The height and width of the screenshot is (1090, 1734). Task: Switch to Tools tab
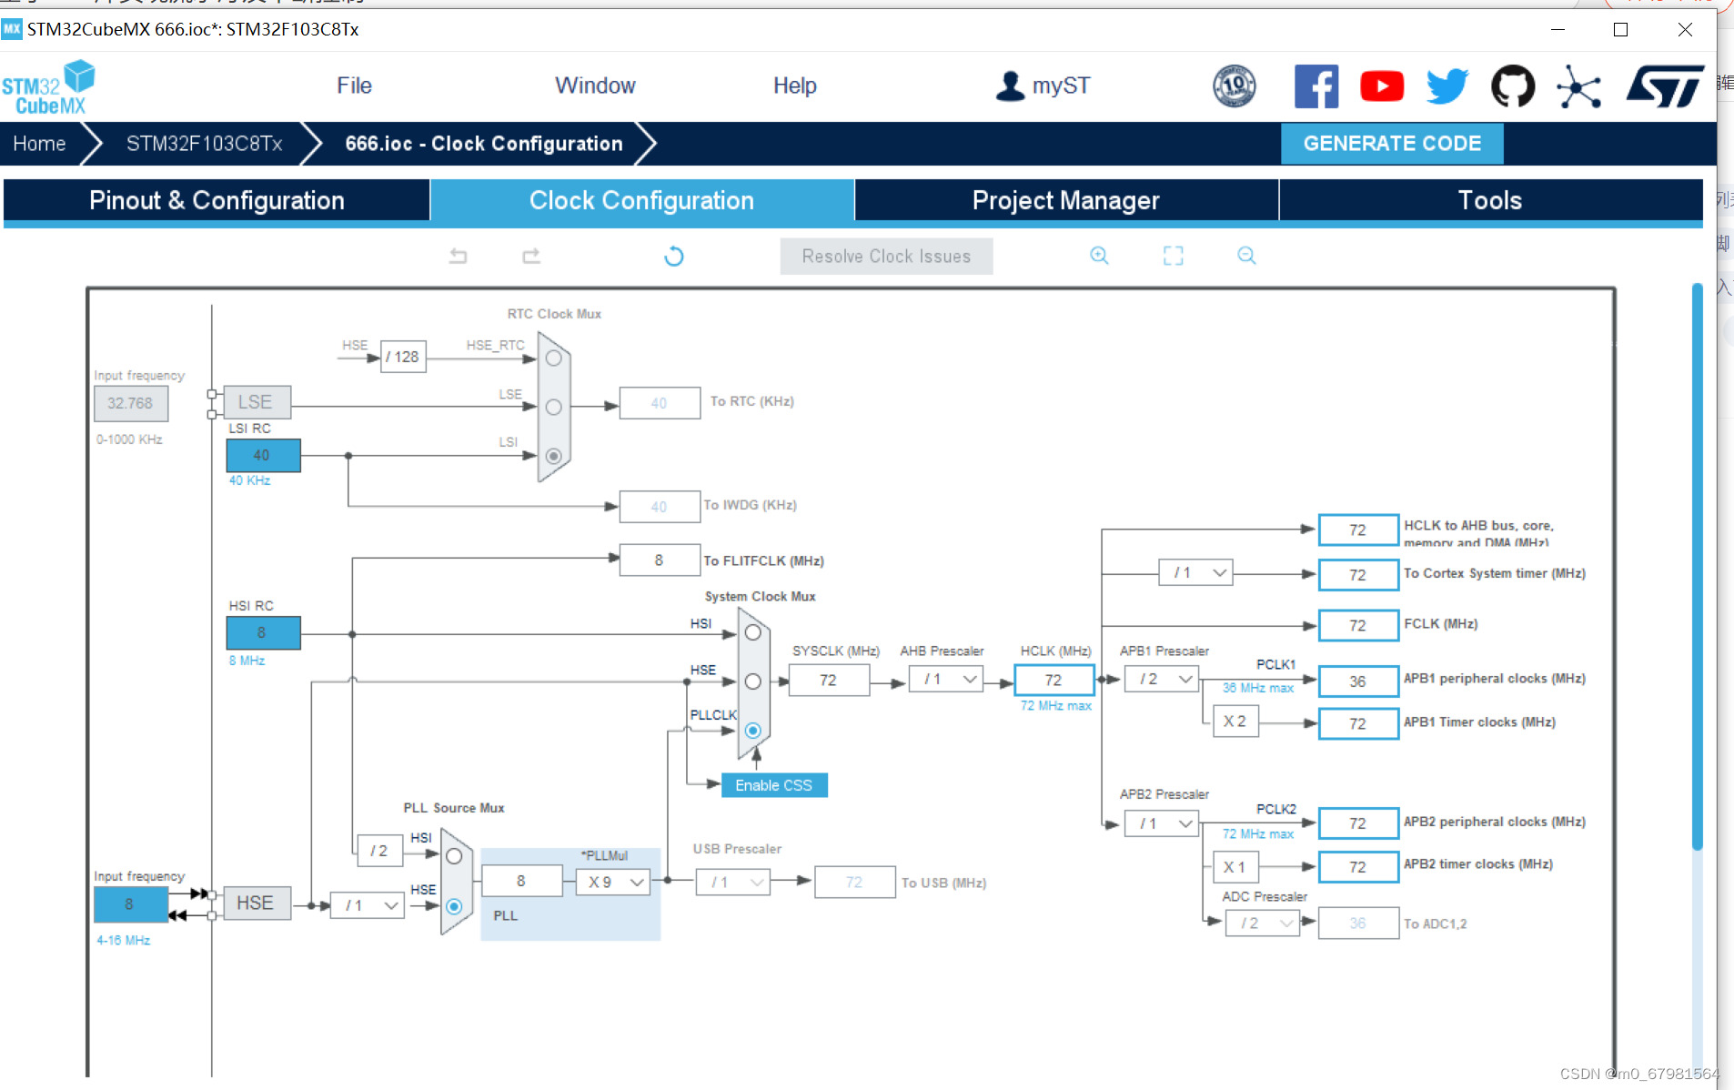pyautogui.click(x=1490, y=200)
